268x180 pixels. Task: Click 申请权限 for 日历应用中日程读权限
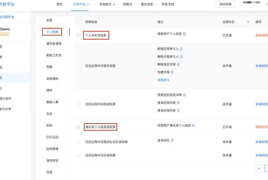pyautogui.click(x=261, y=104)
